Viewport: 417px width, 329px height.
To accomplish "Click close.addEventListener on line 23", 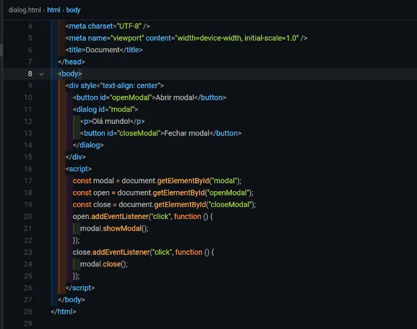I will [x=111, y=252].
